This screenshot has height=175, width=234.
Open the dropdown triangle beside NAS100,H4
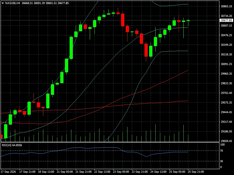(3, 3)
